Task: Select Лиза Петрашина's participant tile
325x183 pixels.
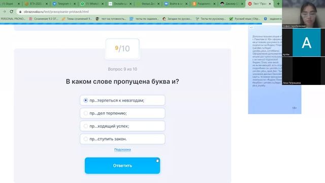Action: pos(304,71)
